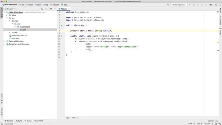Open Project Structure from the toolbar icon

click(x=211, y=5)
